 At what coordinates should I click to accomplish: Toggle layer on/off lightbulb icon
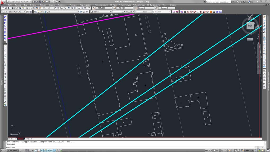click(39, 12)
